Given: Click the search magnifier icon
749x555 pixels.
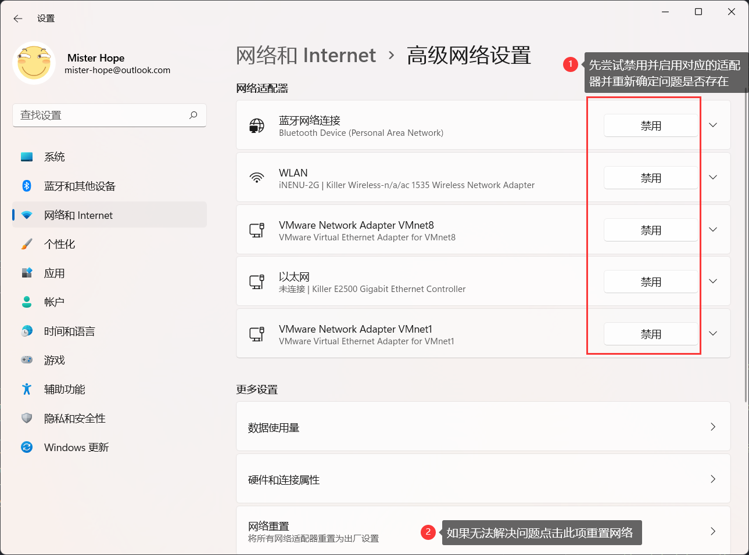Looking at the screenshot, I should click(x=193, y=115).
